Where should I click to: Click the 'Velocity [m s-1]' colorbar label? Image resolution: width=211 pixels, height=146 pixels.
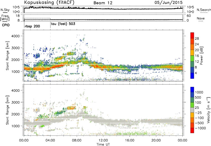click(x=208, y=110)
